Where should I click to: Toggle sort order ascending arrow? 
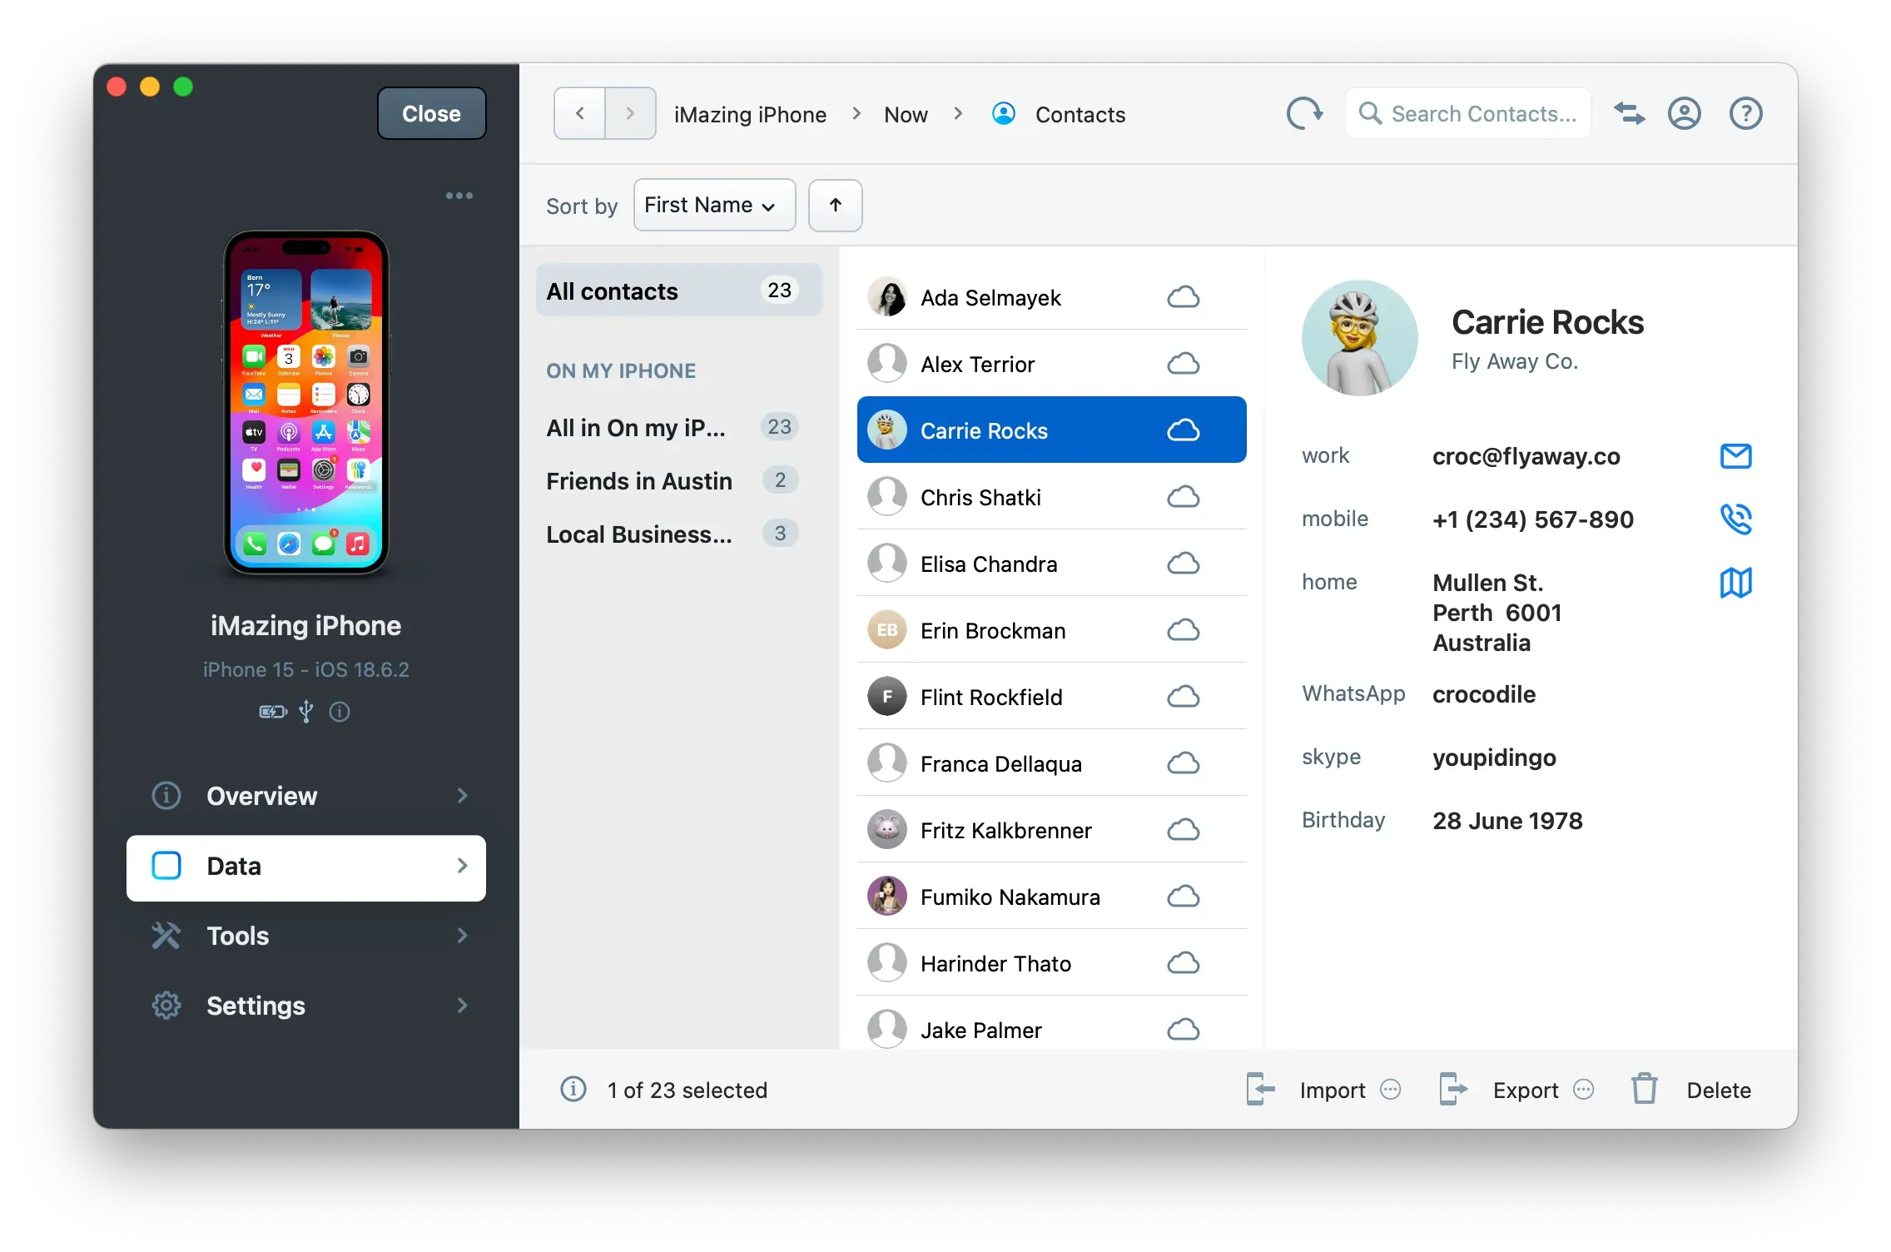pos(835,206)
